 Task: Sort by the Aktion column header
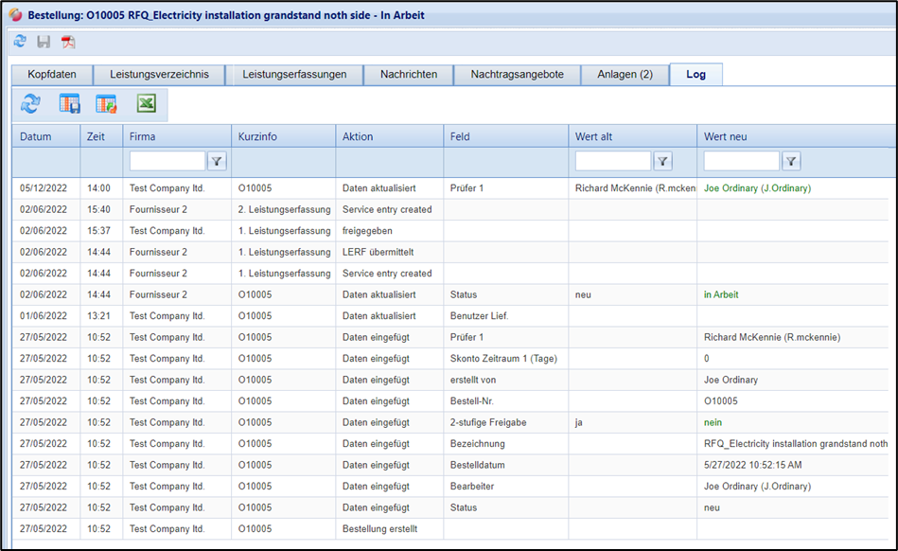tap(358, 136)
